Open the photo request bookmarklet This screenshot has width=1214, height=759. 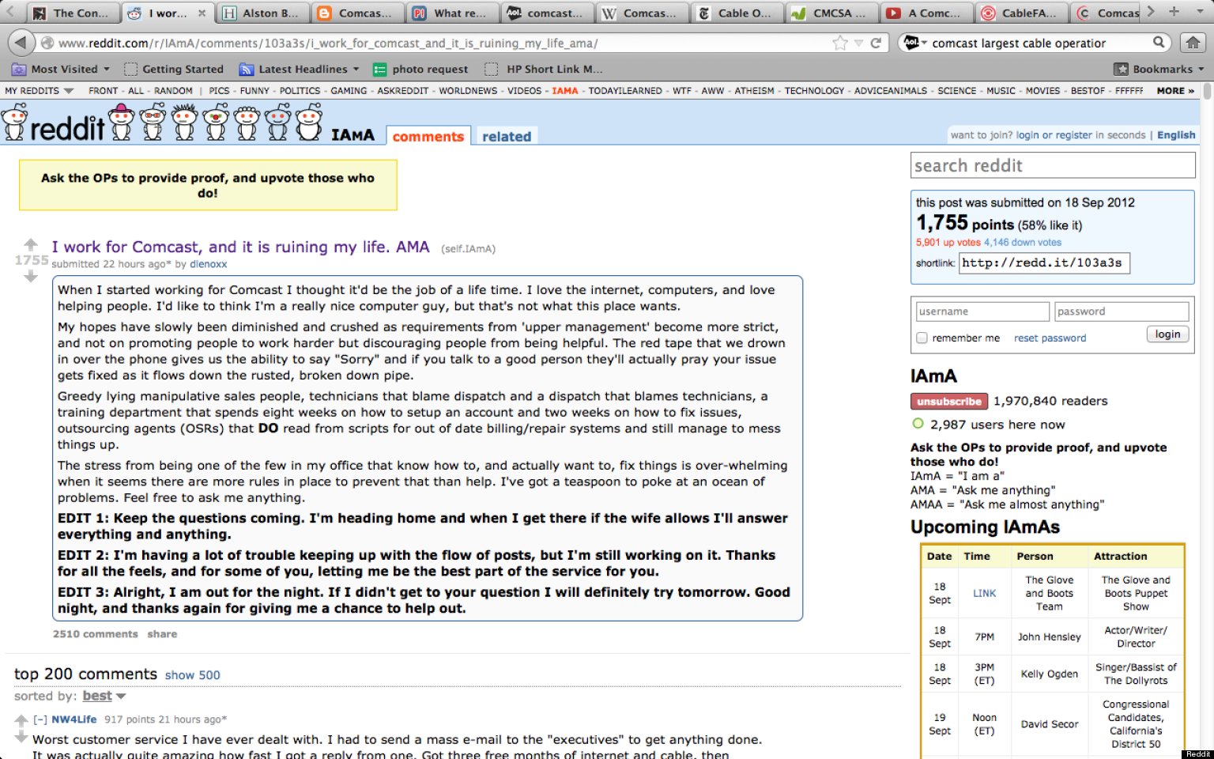[420, 69]
